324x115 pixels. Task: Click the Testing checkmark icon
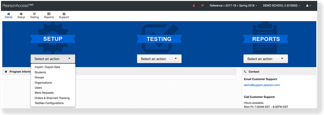[x=34, y=14]
